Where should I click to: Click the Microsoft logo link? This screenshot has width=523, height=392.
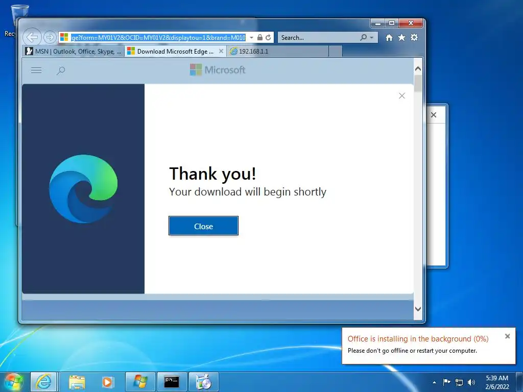[x=218, y=70]
